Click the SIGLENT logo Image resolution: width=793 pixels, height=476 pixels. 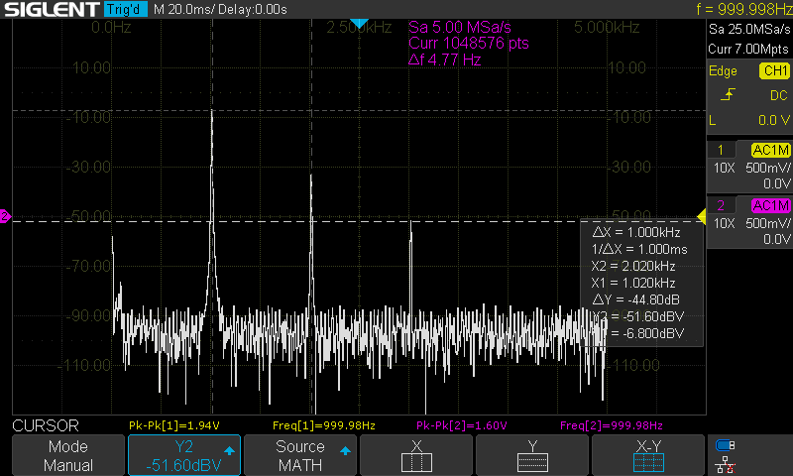tap(52, 9)
